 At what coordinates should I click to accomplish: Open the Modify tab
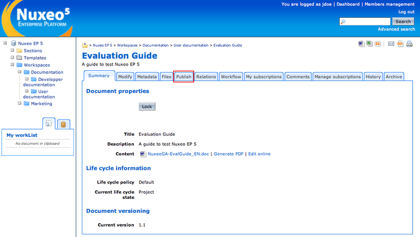tap(125, 77)
